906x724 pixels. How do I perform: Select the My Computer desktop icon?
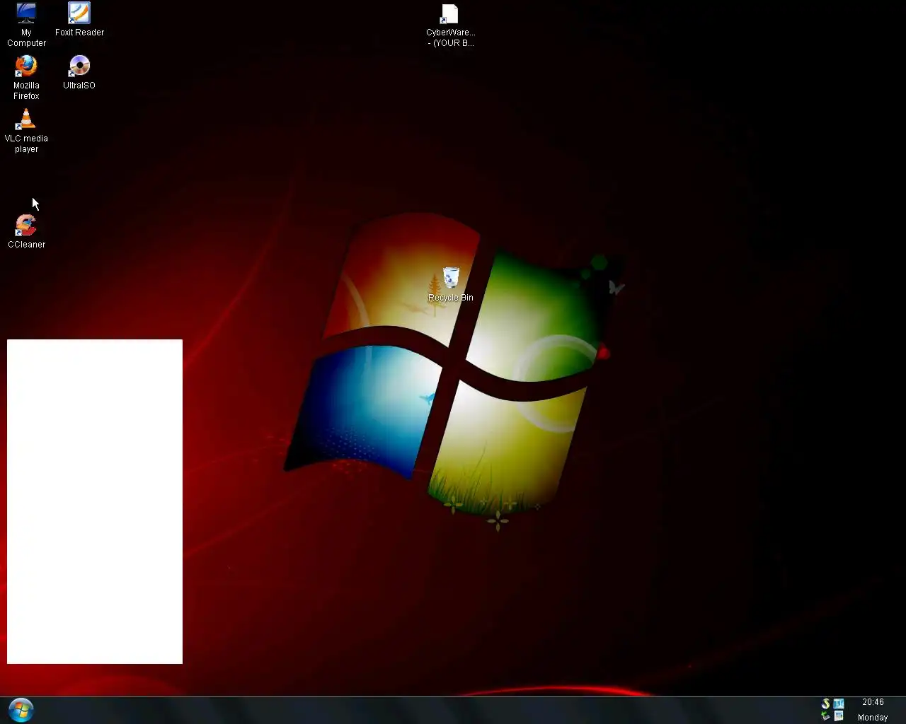point(26,25)
